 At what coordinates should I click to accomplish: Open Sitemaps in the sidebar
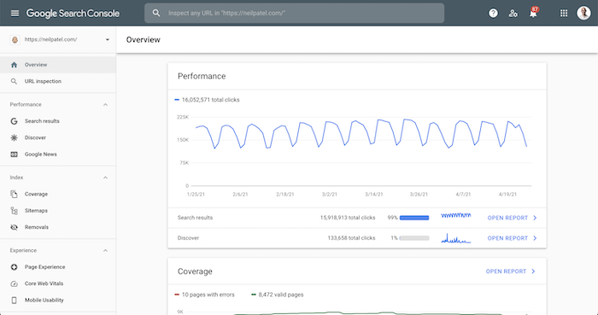point(58,211)
